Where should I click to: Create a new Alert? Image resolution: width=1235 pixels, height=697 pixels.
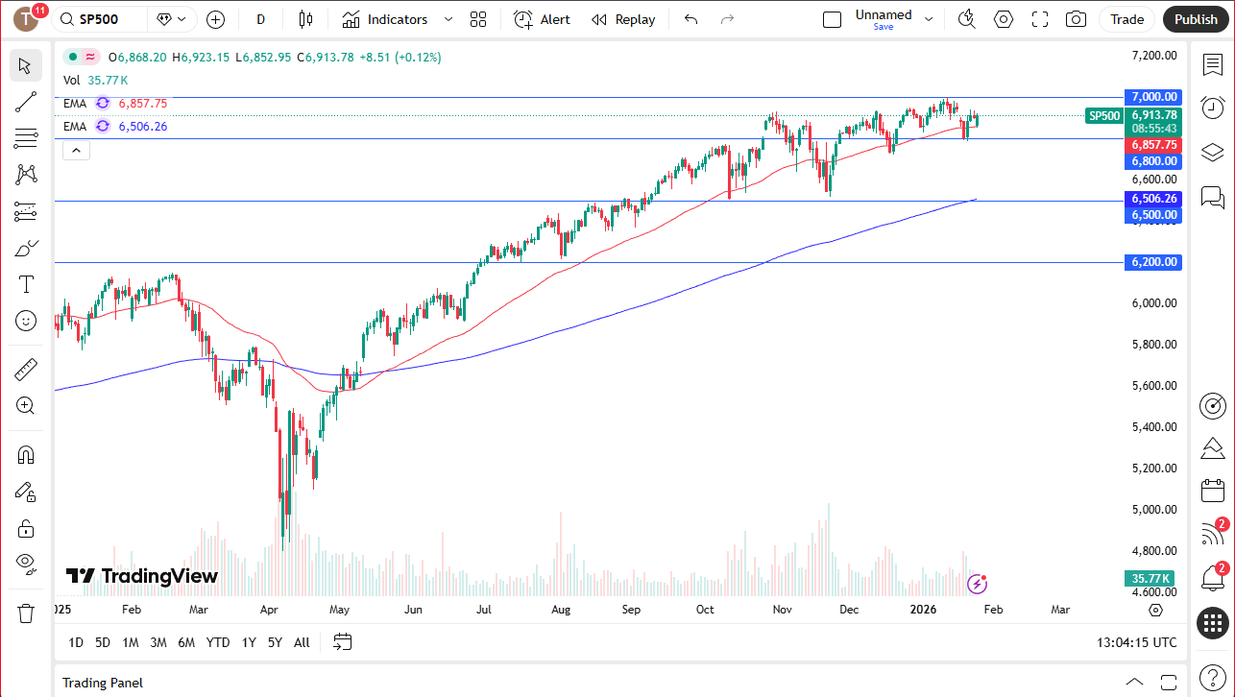(x=543, y=19)
